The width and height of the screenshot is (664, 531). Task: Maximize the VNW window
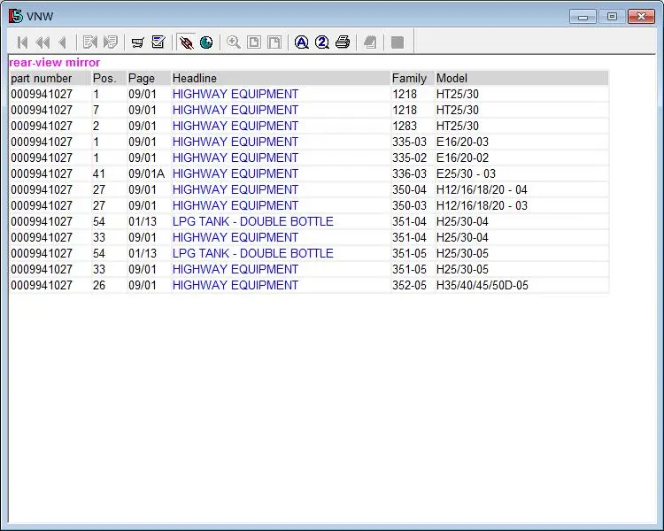click(x=612, y=17)
